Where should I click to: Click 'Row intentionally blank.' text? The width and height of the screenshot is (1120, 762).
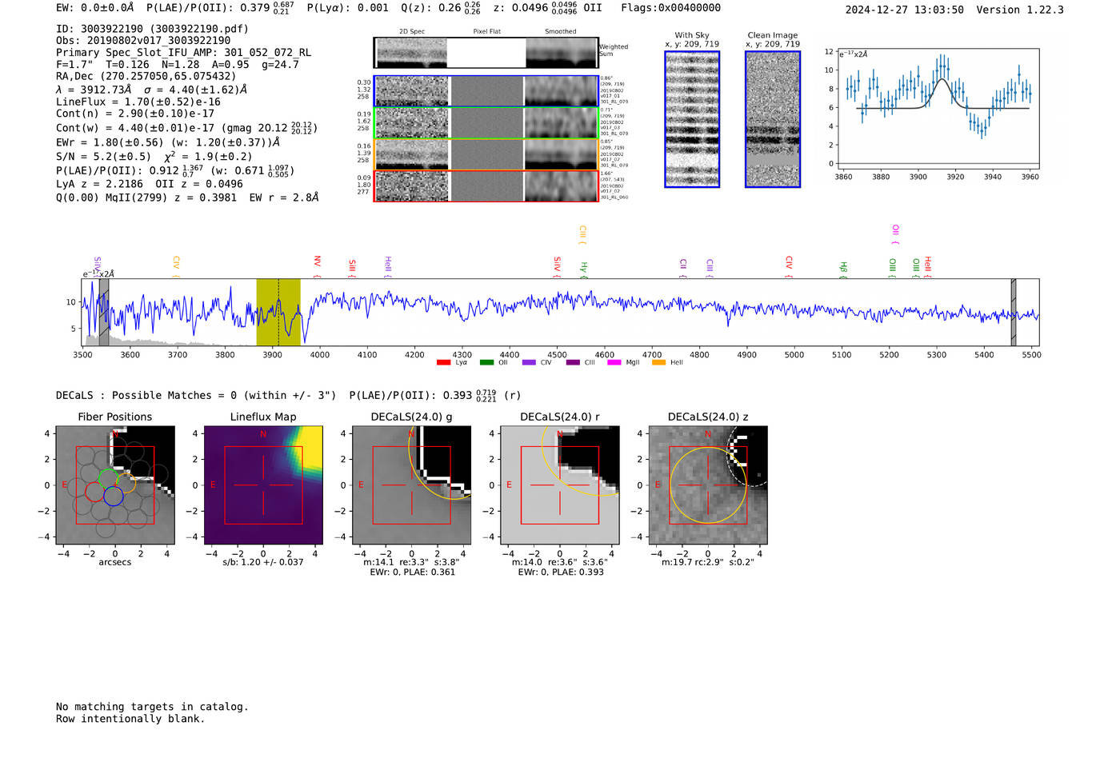pyautogui.click(x=130, y=719)
